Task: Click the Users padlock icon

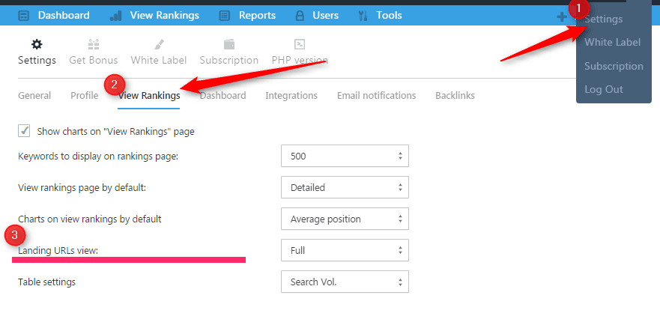Action: click(300, 16)
